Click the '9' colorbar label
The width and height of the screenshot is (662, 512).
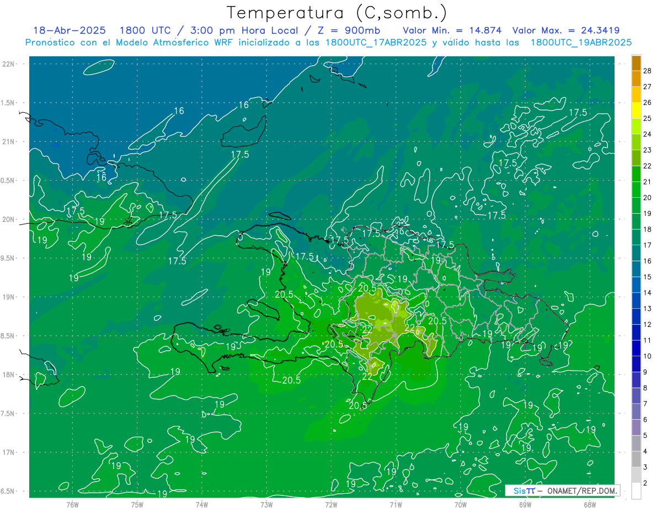point(645,372)
